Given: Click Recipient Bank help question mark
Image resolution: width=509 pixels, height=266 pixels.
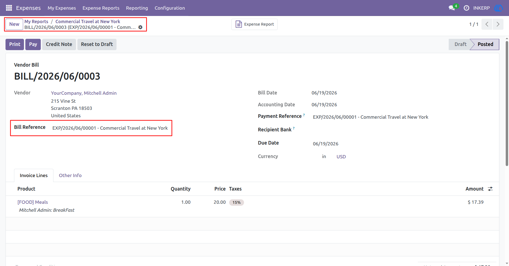Looking at the screenshot, I should [294, 128].
